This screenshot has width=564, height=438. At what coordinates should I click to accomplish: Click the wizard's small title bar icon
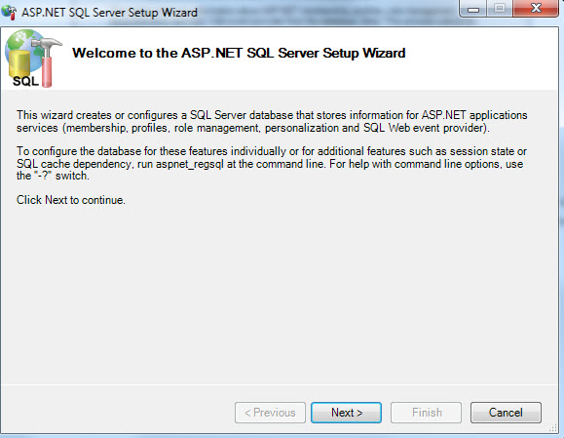pyautogui.click(x=9, y=13)
